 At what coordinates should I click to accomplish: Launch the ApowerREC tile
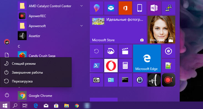169,80
